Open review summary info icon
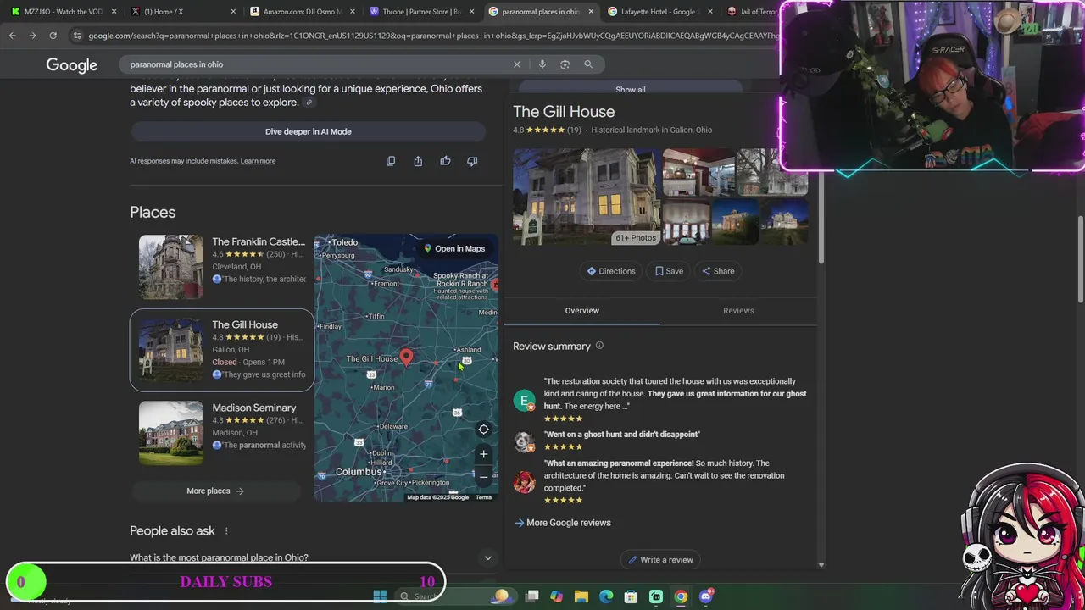This screenshot has height=610, width=1085. point(599,346)
